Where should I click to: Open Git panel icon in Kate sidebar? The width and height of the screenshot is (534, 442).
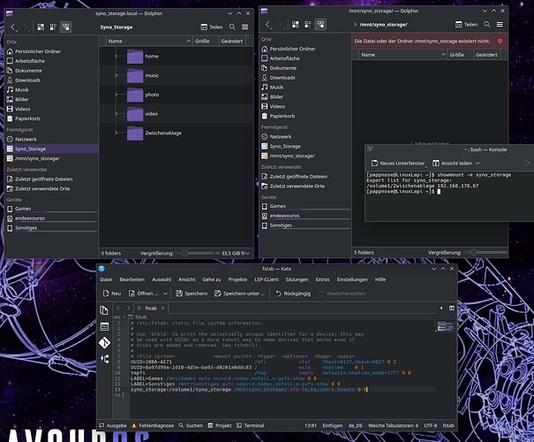(x=104, y=343)
